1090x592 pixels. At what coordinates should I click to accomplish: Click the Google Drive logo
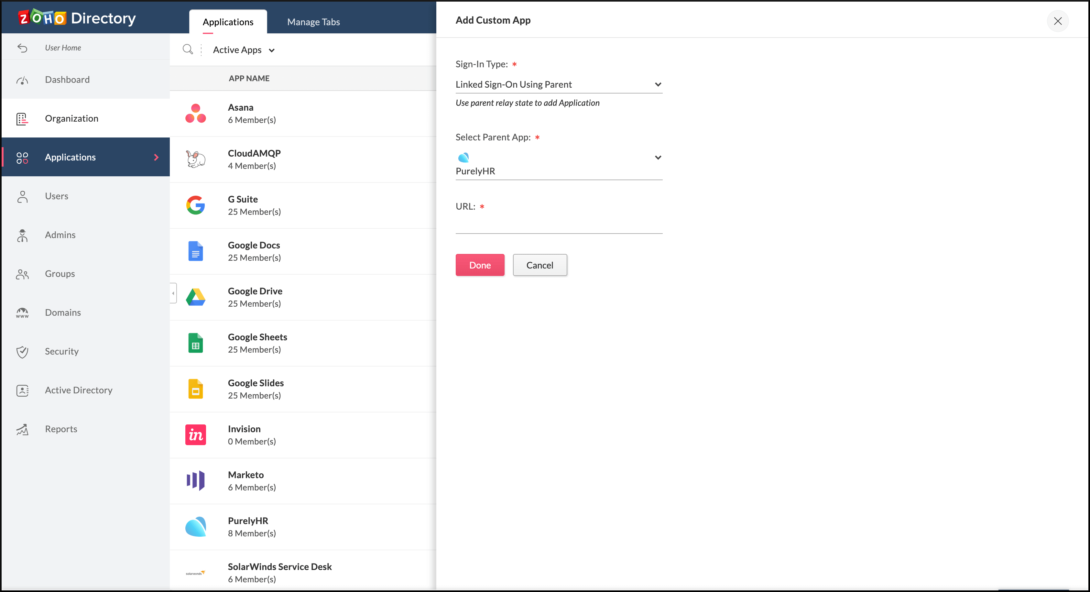tap(195, 297)
